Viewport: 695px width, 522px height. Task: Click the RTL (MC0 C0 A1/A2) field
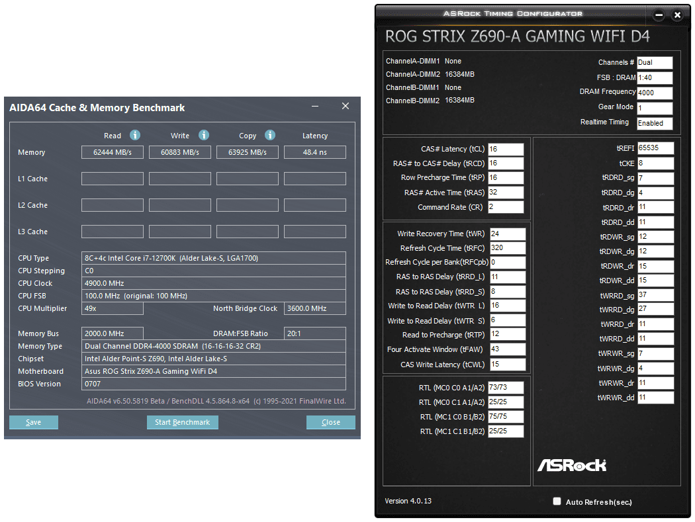[506, 387]
